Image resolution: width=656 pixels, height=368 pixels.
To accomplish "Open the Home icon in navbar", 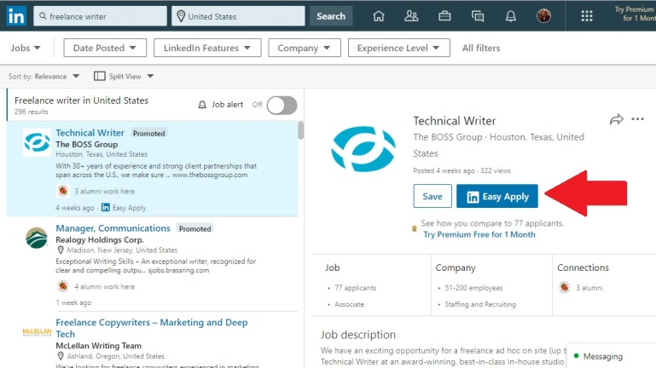I will tap(378, 16).
